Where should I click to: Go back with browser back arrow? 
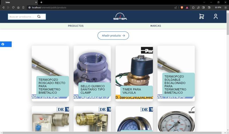point(3,7)
